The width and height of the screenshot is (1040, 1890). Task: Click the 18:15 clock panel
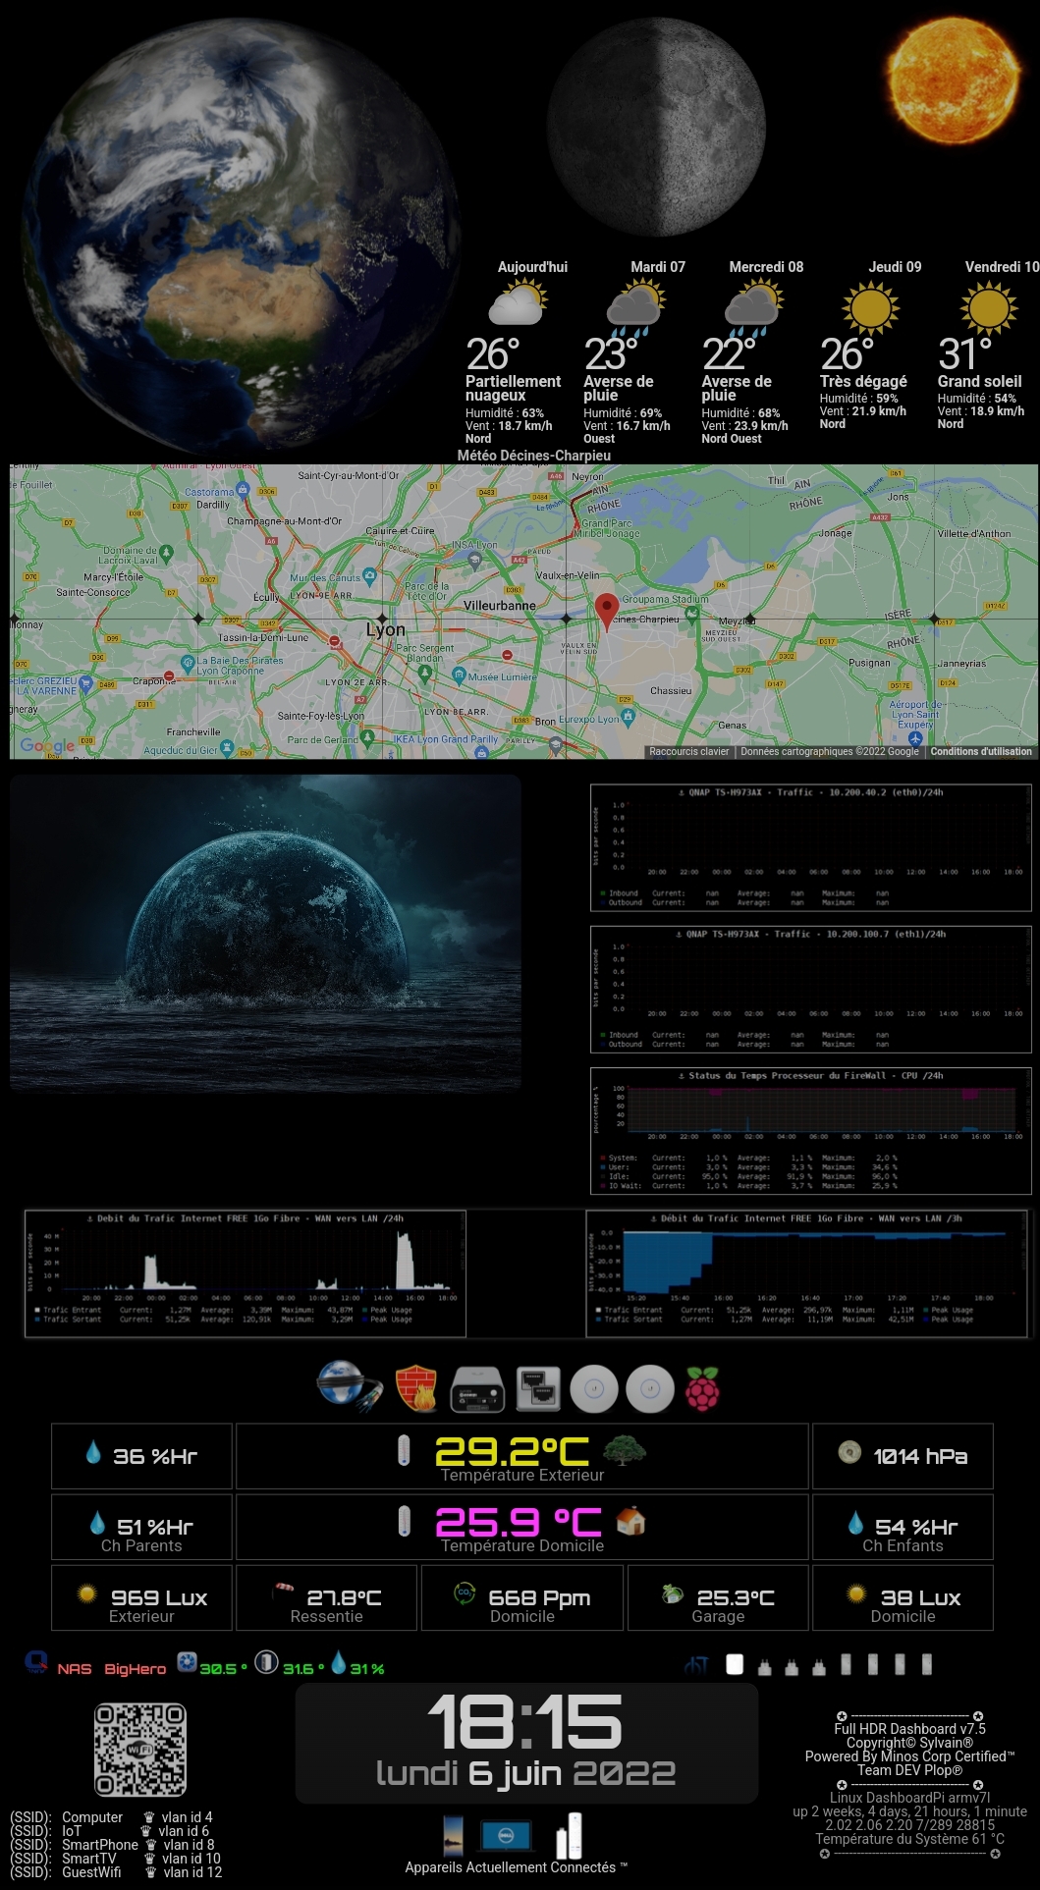pos(526,1743)
